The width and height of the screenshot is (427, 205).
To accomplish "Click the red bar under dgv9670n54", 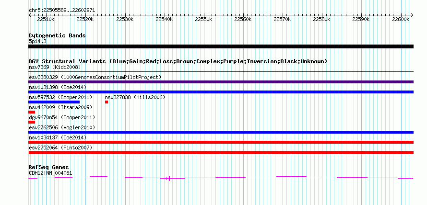I will coord(32,122).
